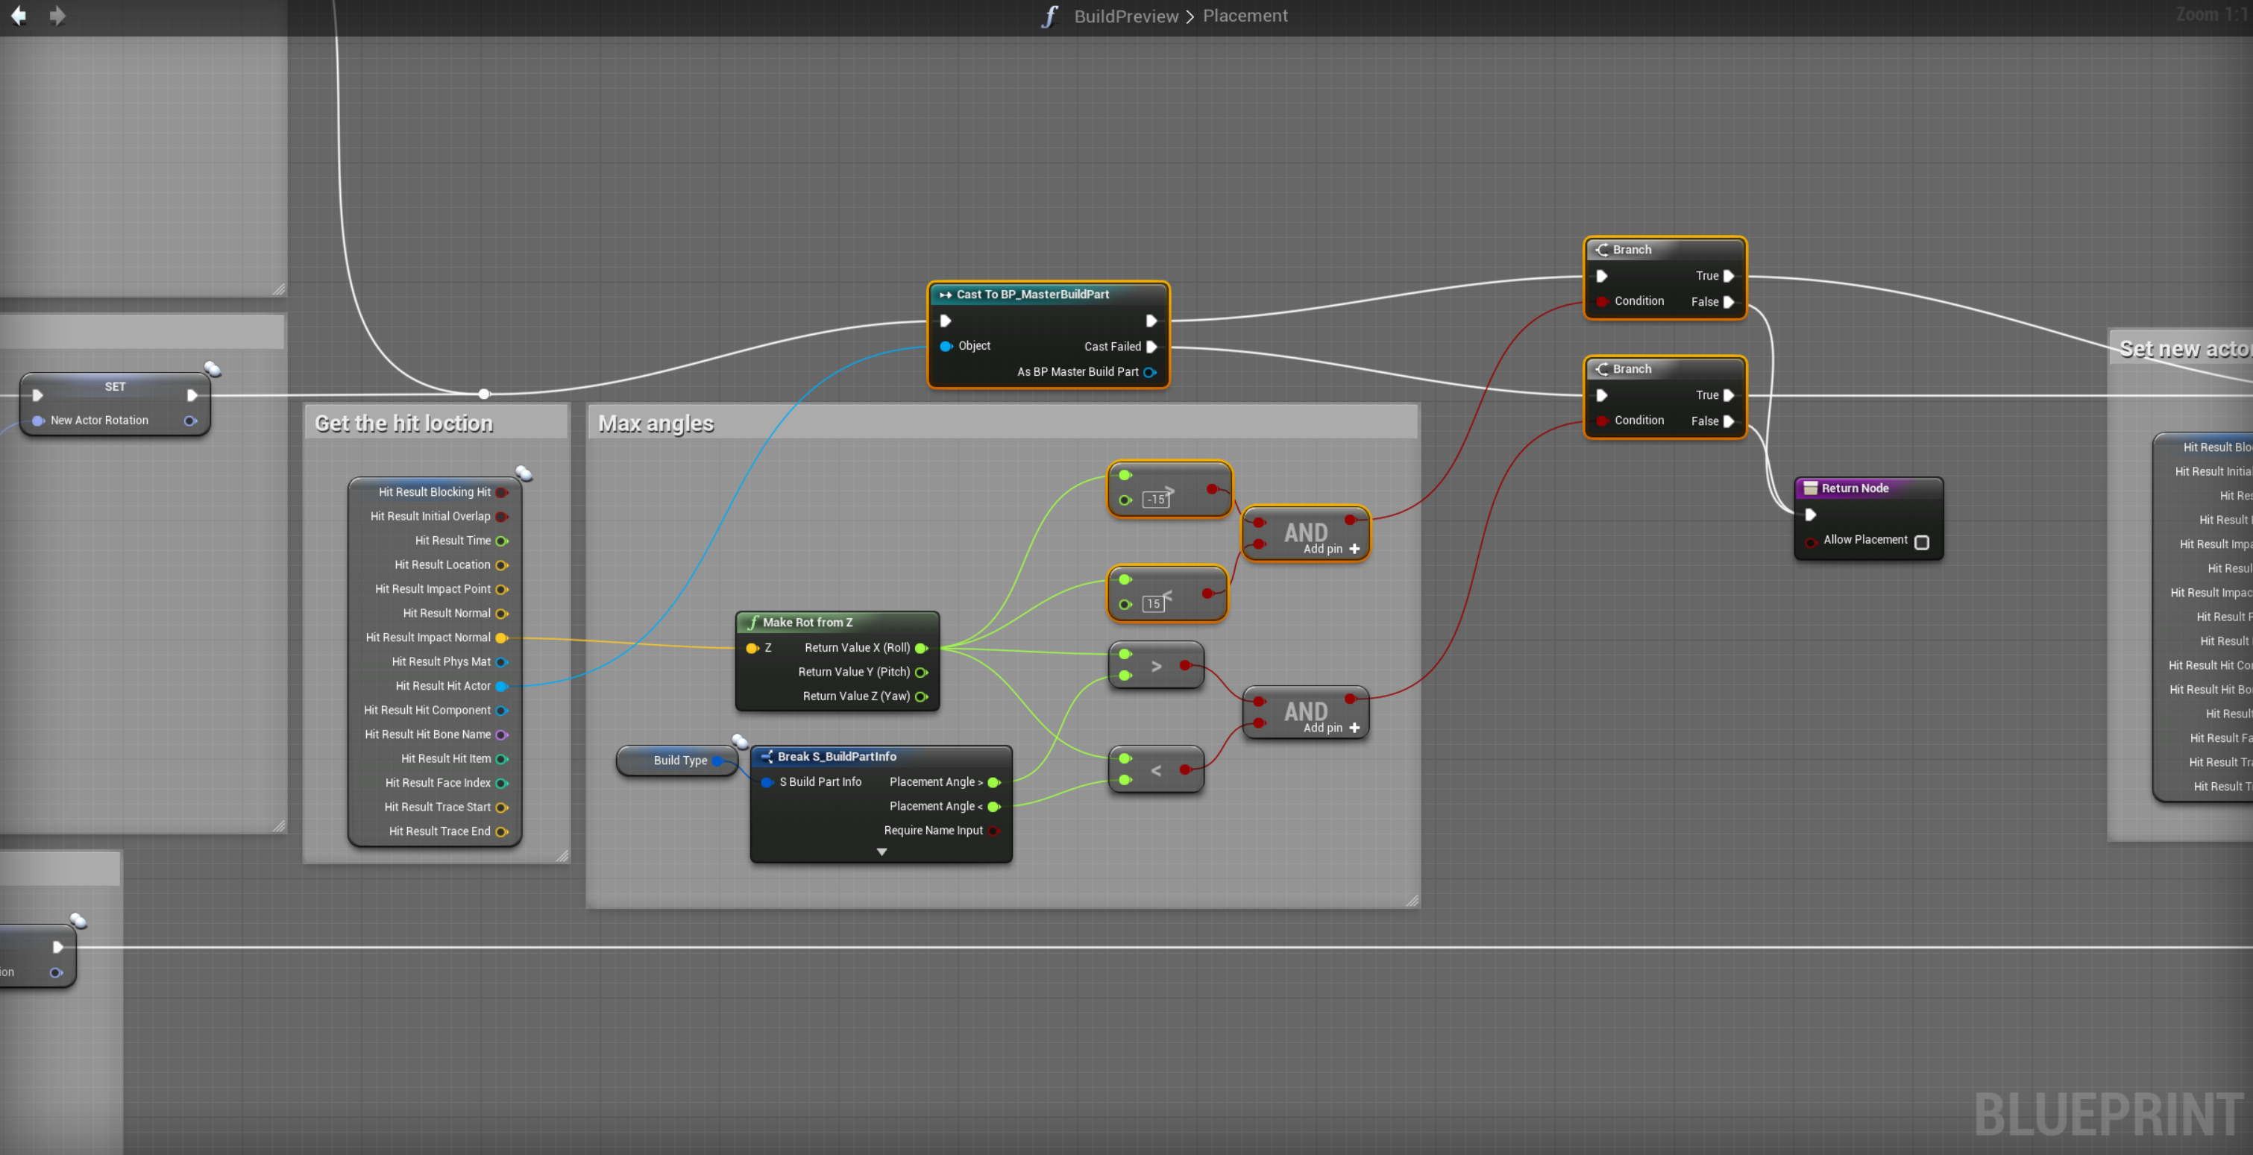Click the Hit Result Impact Normal yellow pin
Screen dimensions: 2253x1155
coord(501,638)
